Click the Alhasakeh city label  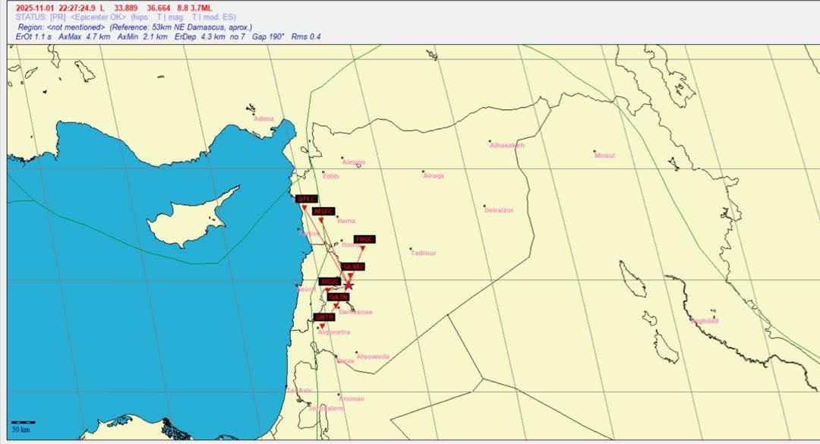click(507, 145)
